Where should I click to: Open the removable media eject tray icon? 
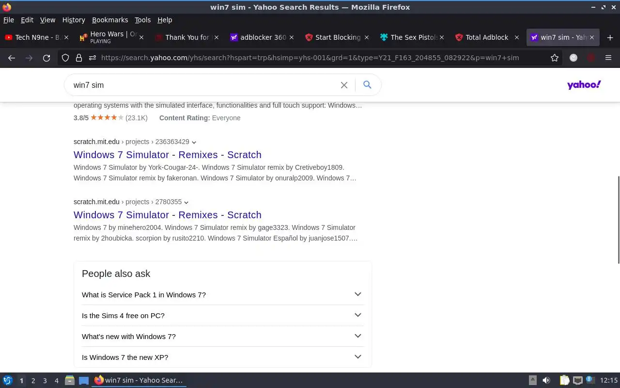coord(532,380)
